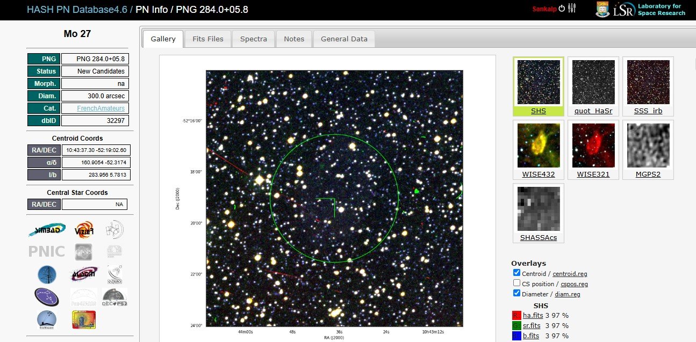The image size is (696, 342).
Task: Open the centroid.reg file link
Action: (570, 274)
